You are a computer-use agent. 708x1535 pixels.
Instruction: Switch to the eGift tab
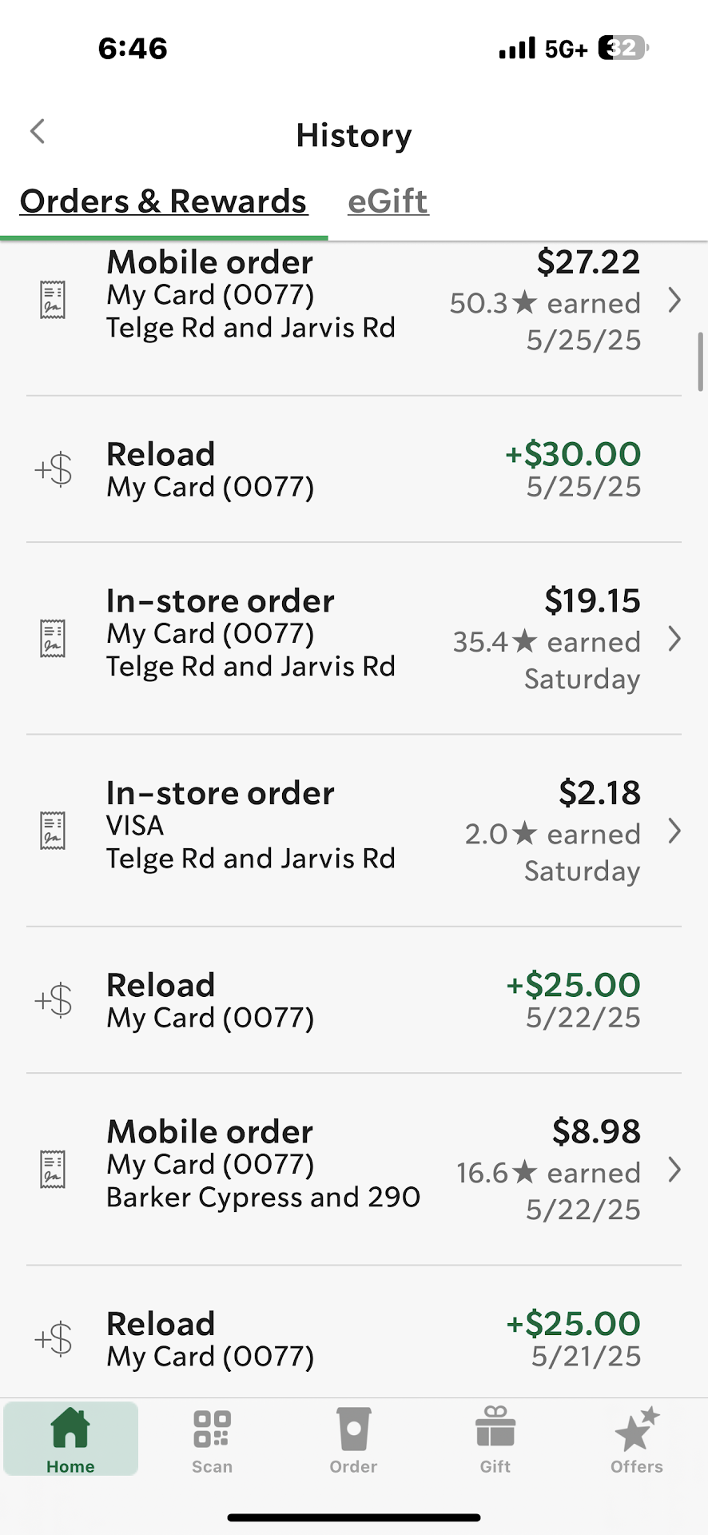point(388,201)
